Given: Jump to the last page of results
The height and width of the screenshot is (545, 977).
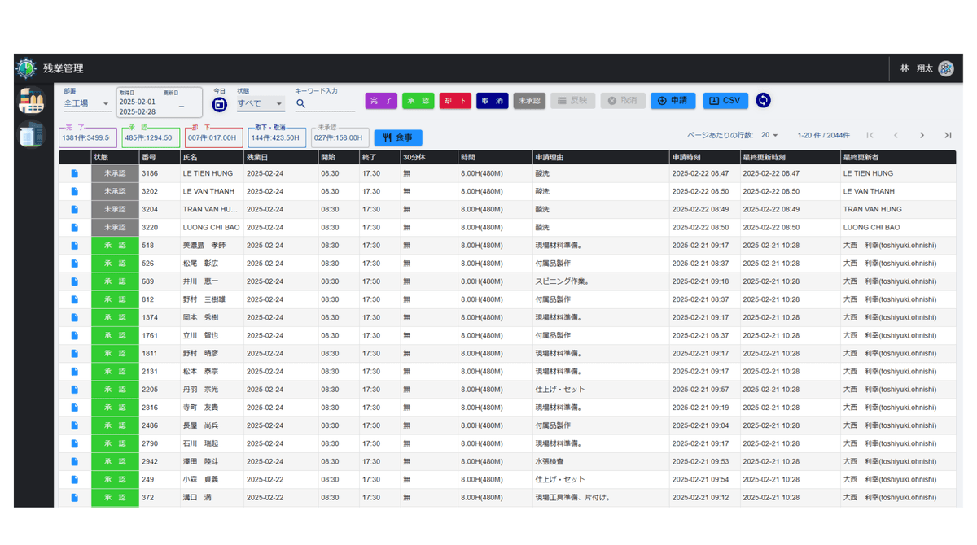Looking at the screenshot, I should pos(948,135).
